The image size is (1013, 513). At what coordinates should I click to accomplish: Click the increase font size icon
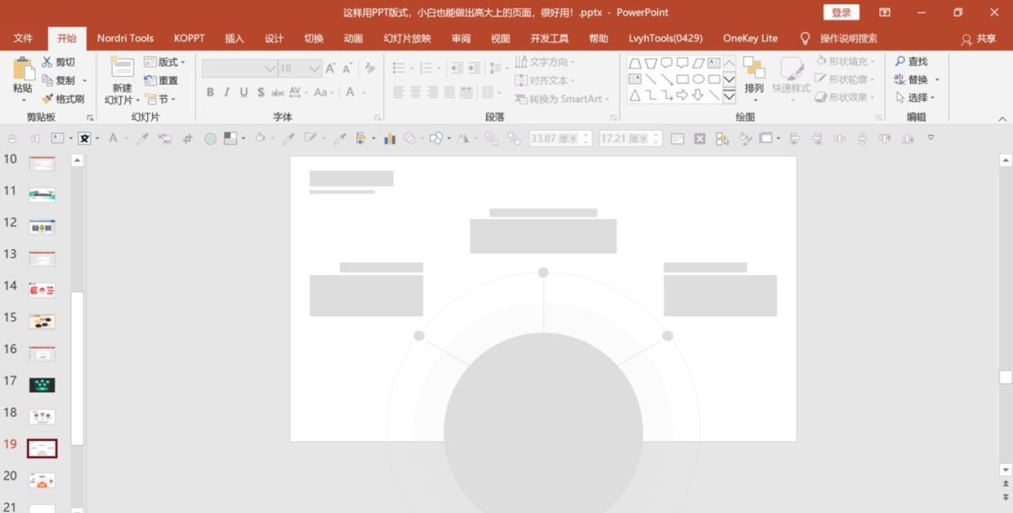[330, 69]
